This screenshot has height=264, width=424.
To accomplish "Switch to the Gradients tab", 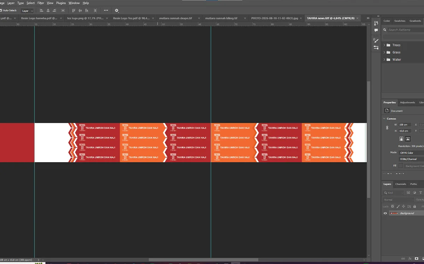I will (x=415, y=21).
